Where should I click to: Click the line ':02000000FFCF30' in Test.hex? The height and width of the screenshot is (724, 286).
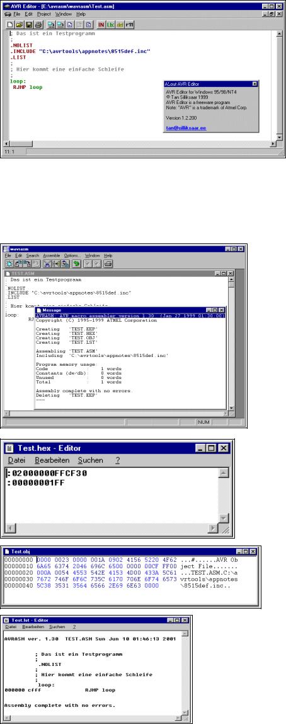47,473
